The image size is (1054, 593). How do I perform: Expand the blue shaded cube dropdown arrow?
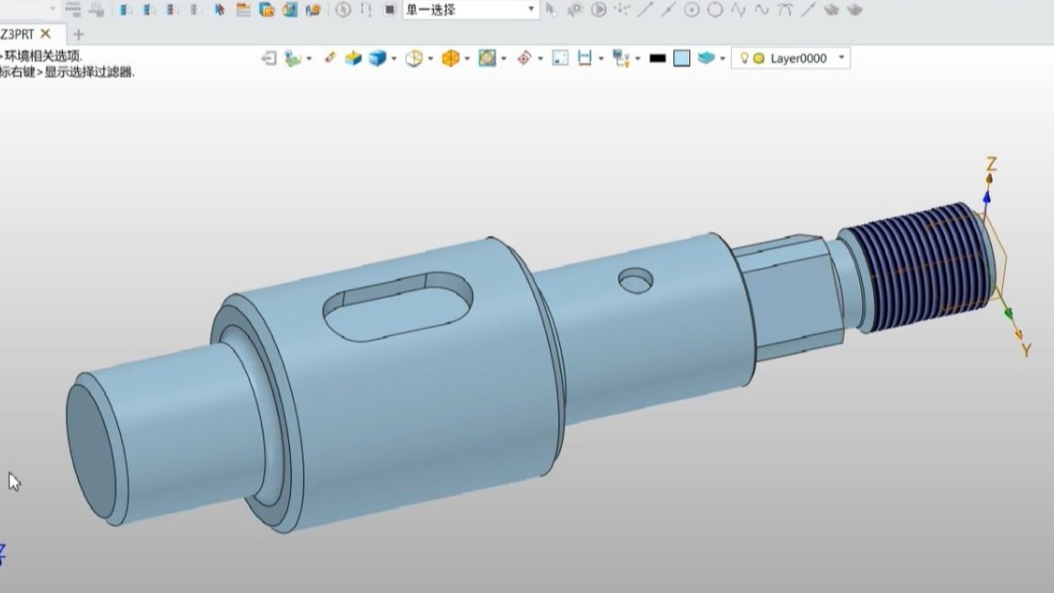click(x=394, y=59)
